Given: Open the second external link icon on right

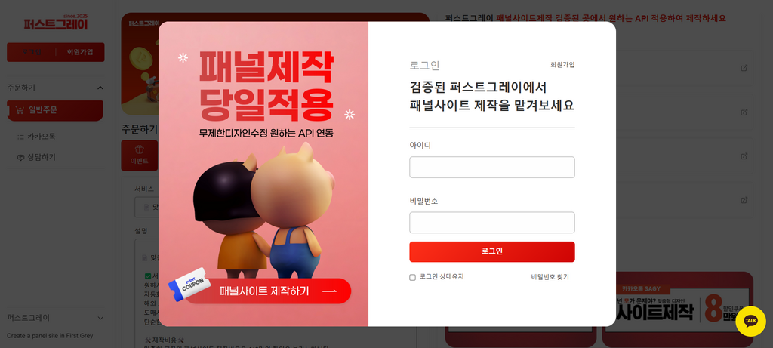Looking at the screenshot, I should tap(744, 112).
